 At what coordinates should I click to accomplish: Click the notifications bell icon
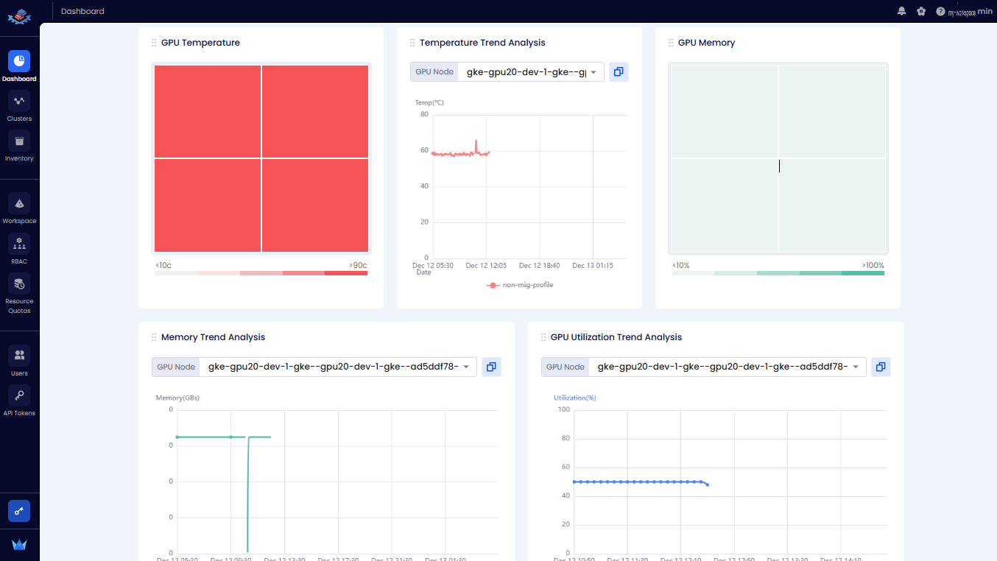[x=901, y=11]
